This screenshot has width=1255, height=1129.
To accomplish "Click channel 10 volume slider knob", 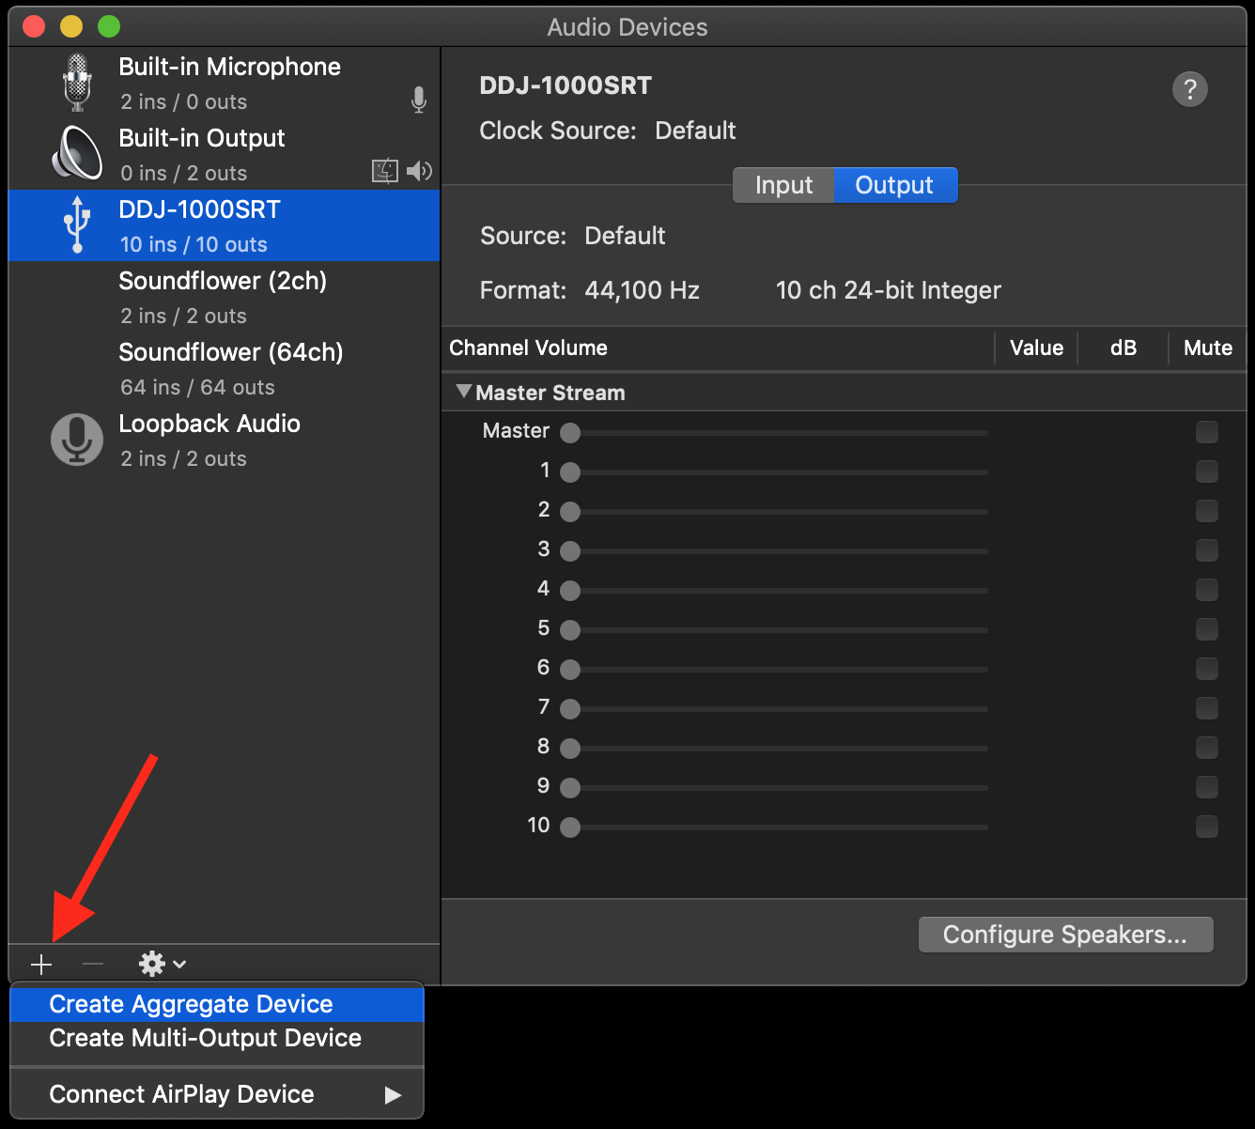I will pos(570,827).
